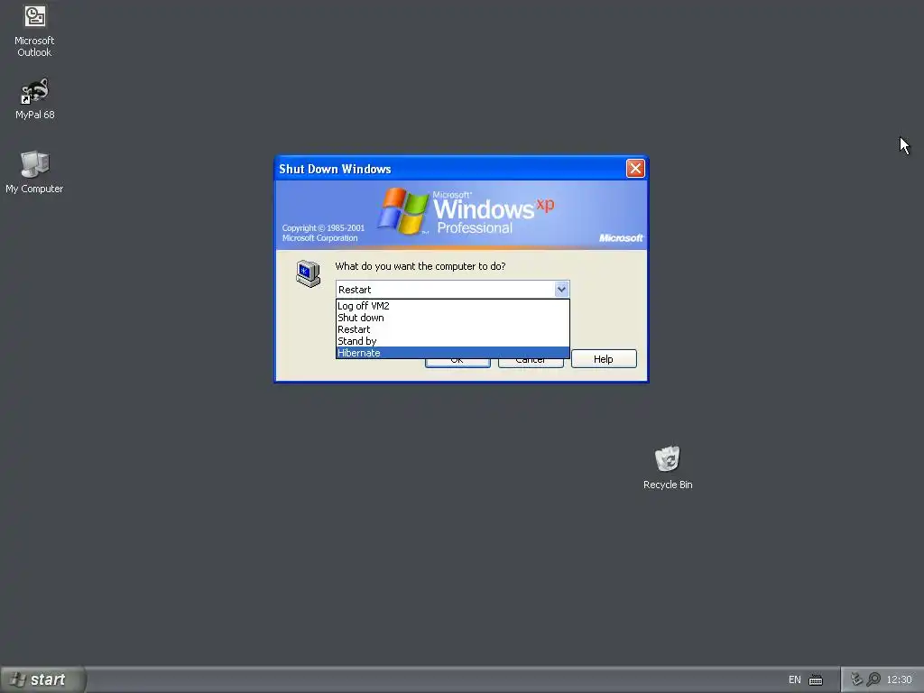Click the computer icon in shutdown dialog
Screen dimensions: 924x693
pyautogui.click(x=309, y=273)
